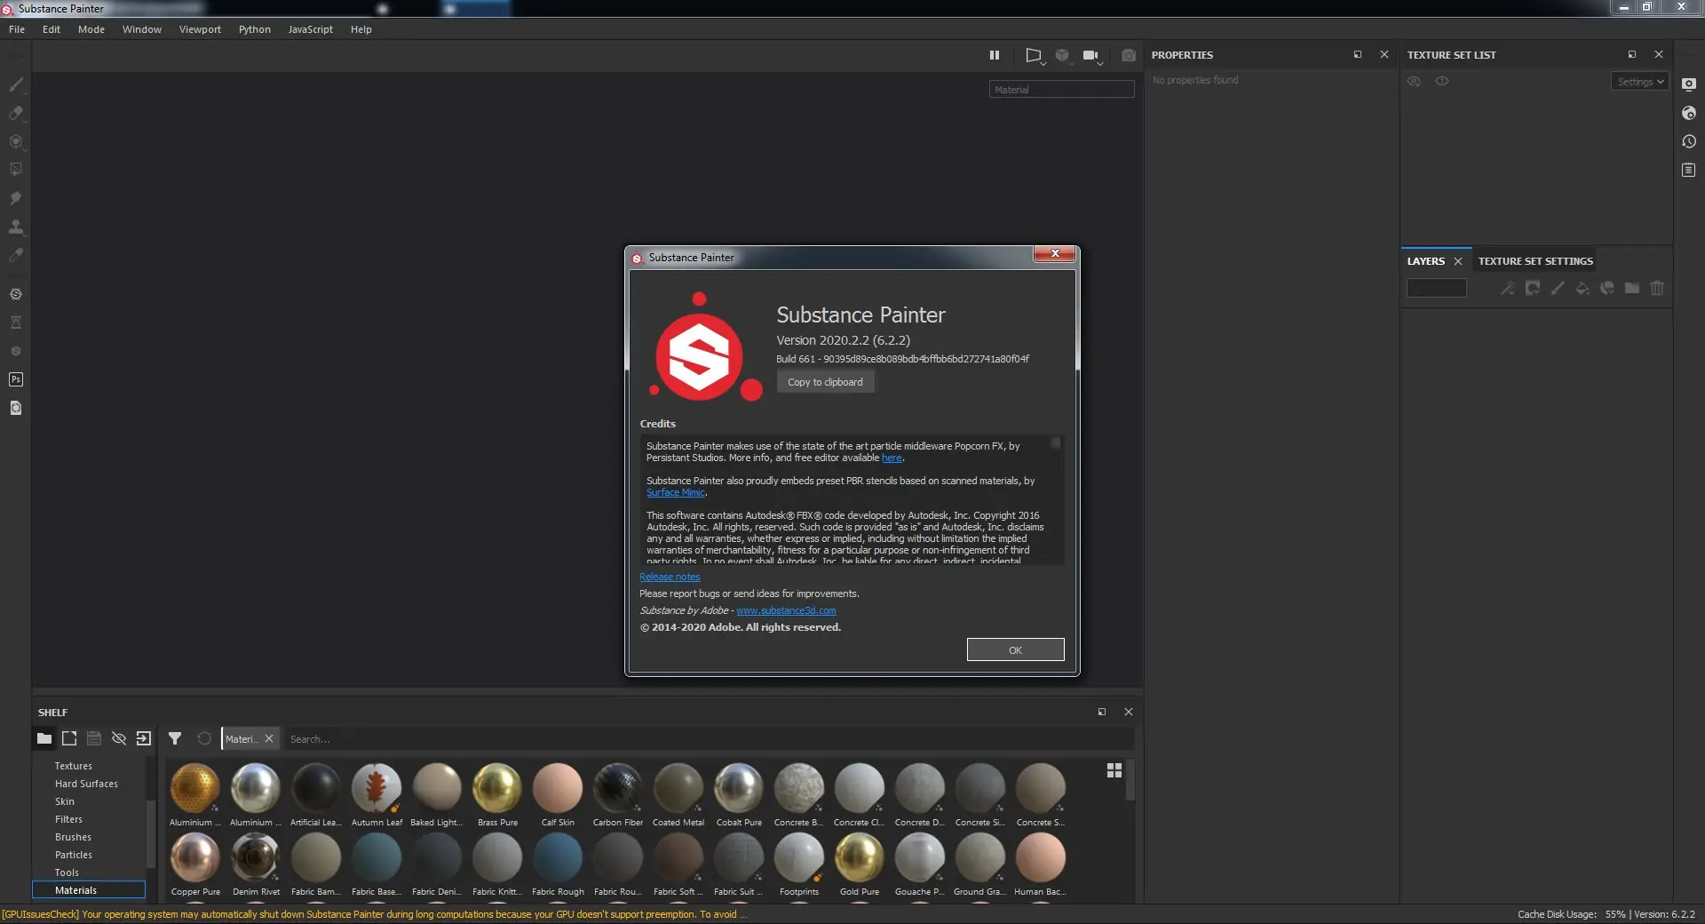Open the Photoshop export icon in sidebar
The width and height of the screenshot is (1705, 924).
[x=16, y=379]
